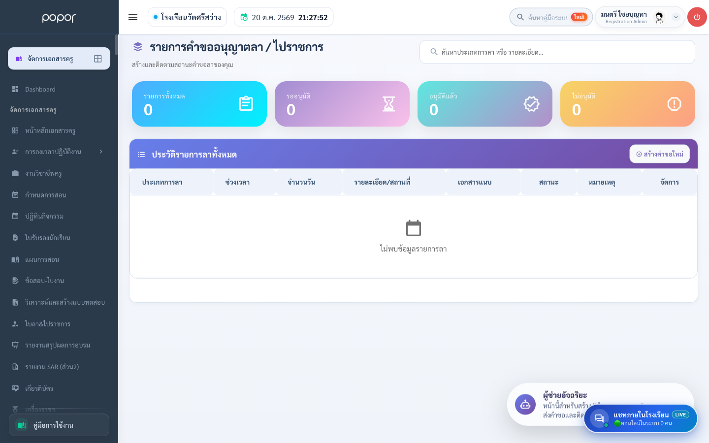Expand การลงเวลาปฏิบัติงาน submenu chevron
709x443 pixels.
click(x=101, y=152)
